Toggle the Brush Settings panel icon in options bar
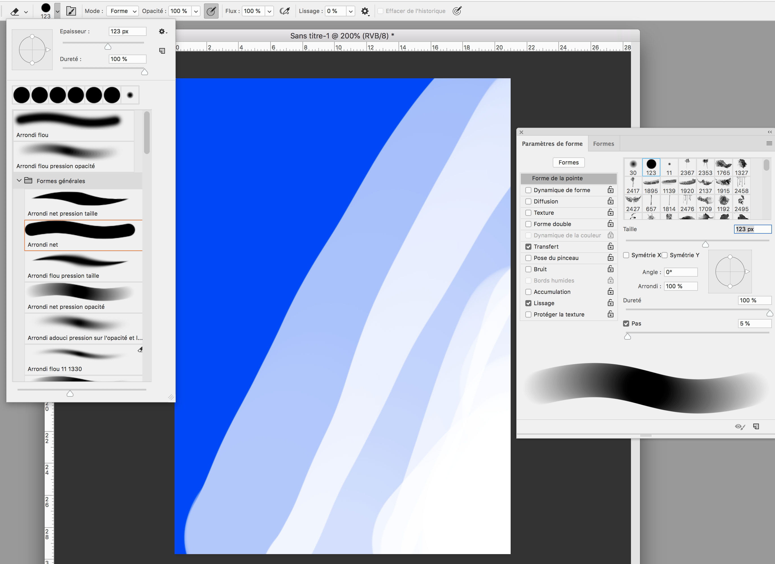Viewport: 775px width, 564px height. 71,11
